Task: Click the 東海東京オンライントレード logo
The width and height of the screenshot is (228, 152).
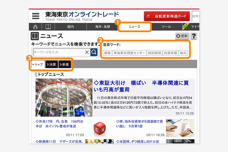Action: [x=82, y=16]
